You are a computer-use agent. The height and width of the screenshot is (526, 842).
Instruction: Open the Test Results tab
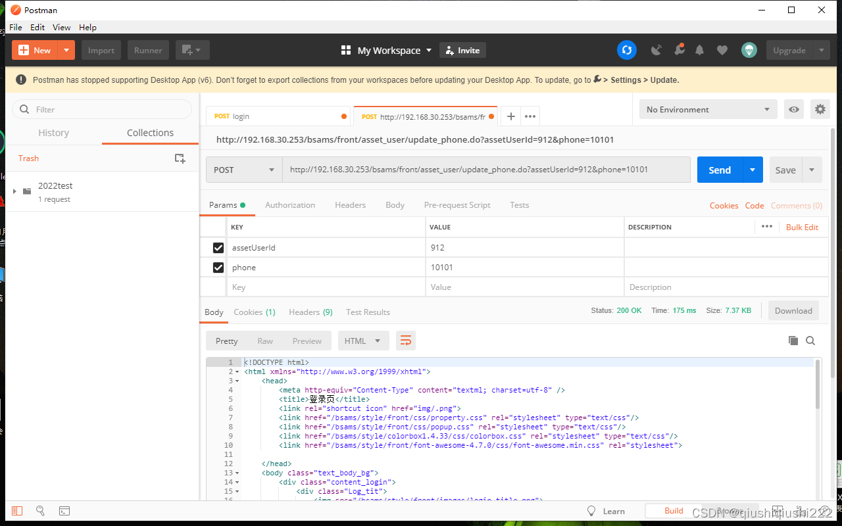pos(368,312)
